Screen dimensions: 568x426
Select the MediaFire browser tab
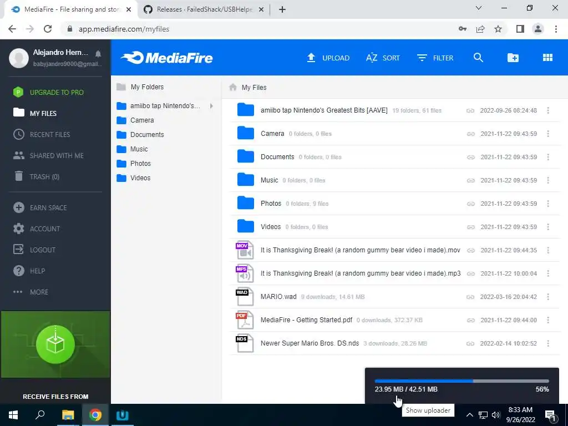coord(70,9)
